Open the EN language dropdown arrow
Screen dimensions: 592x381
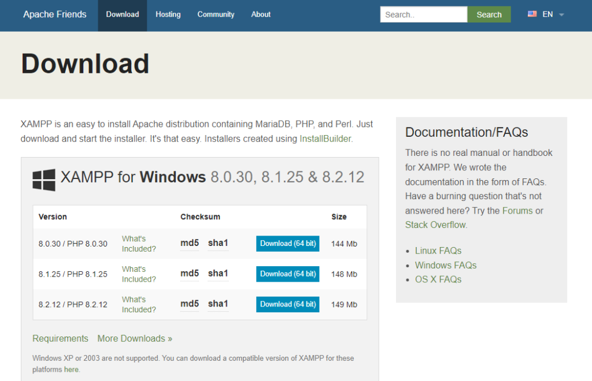coord(561,14)
